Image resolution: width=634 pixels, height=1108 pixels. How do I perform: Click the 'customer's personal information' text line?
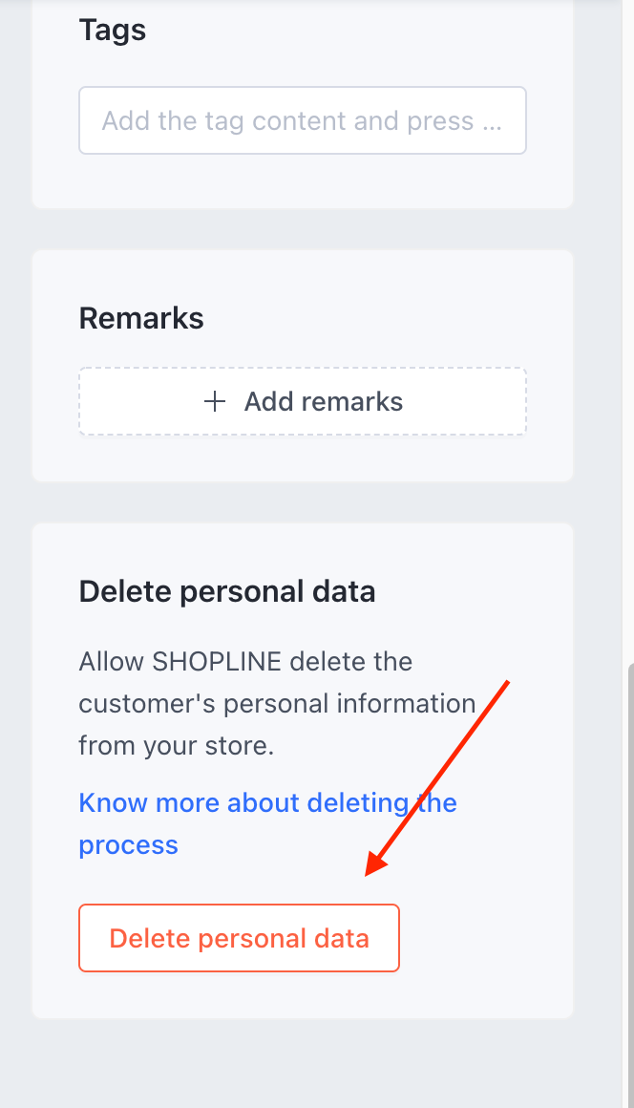pyautogui.click(x=277, y=704)
